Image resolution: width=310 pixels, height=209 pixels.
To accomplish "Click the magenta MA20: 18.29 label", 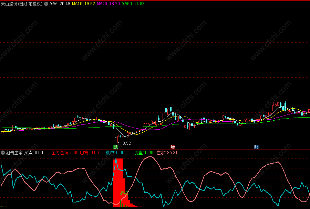I will (x=108, y=4).
